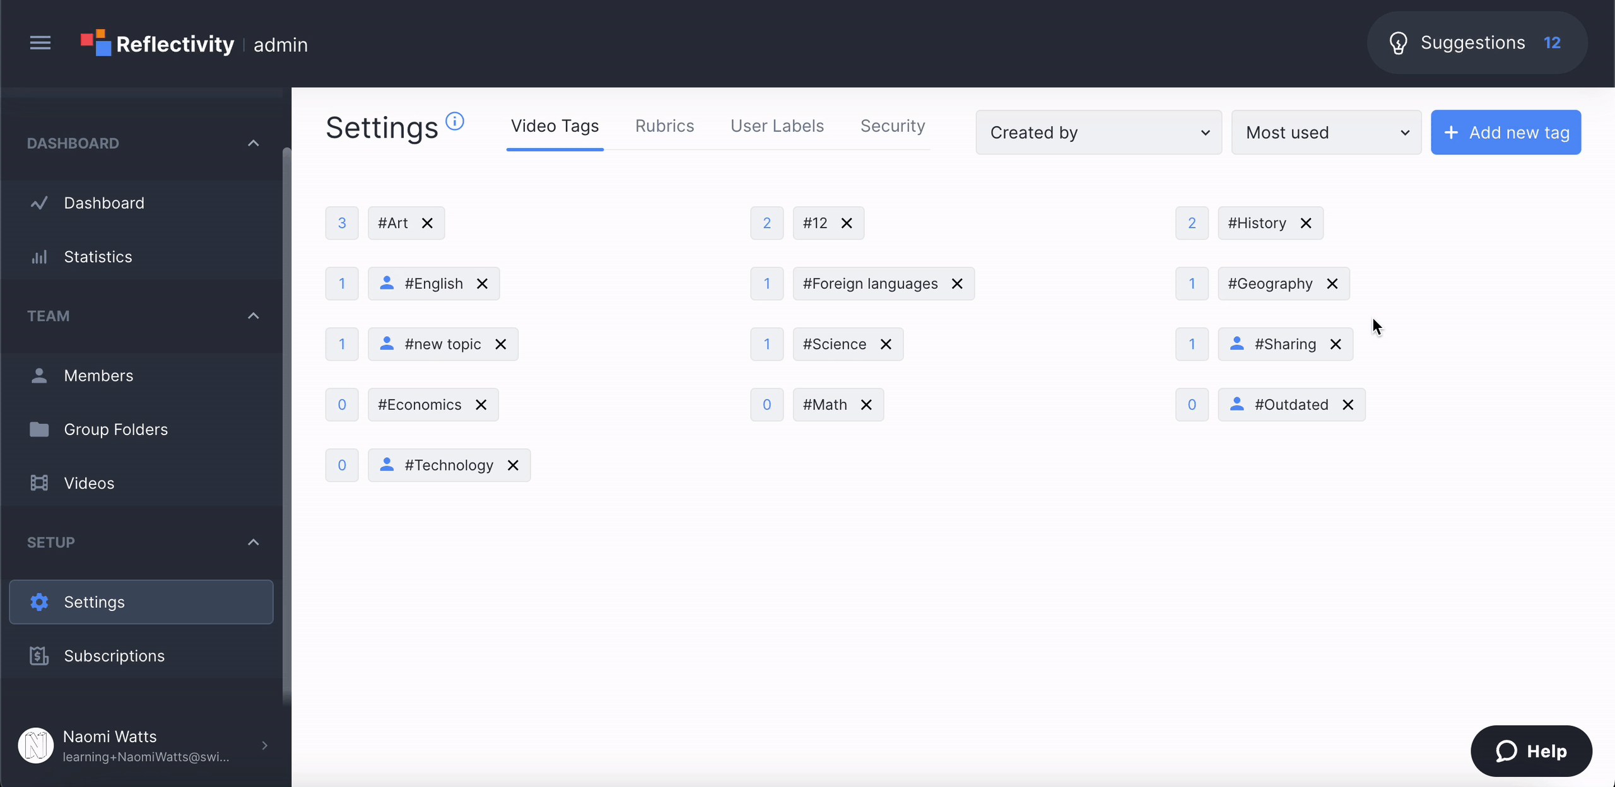The image size is (1615, 787).
Task: Click the Subscriptions icon
Action: (x=38, y=655)
